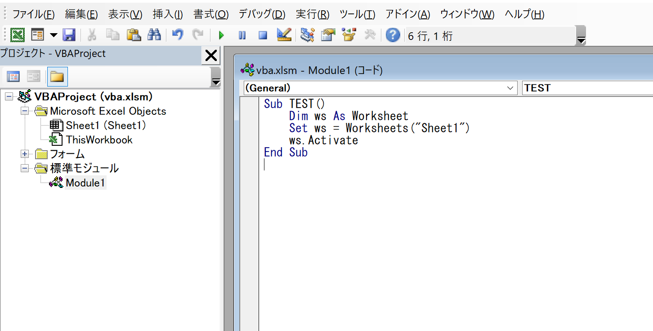Pause execution with the Break icon

pos(242,35)
